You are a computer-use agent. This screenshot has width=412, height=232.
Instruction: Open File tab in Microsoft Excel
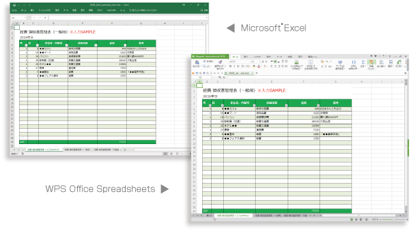(15, 10)
